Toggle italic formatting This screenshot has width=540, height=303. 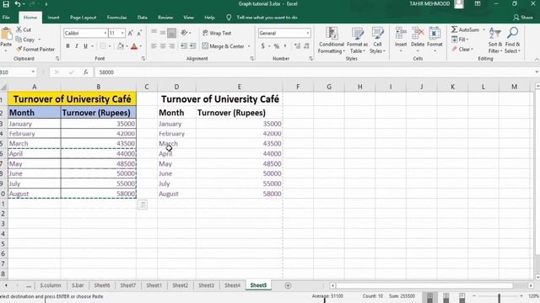(x=77, y=46)
